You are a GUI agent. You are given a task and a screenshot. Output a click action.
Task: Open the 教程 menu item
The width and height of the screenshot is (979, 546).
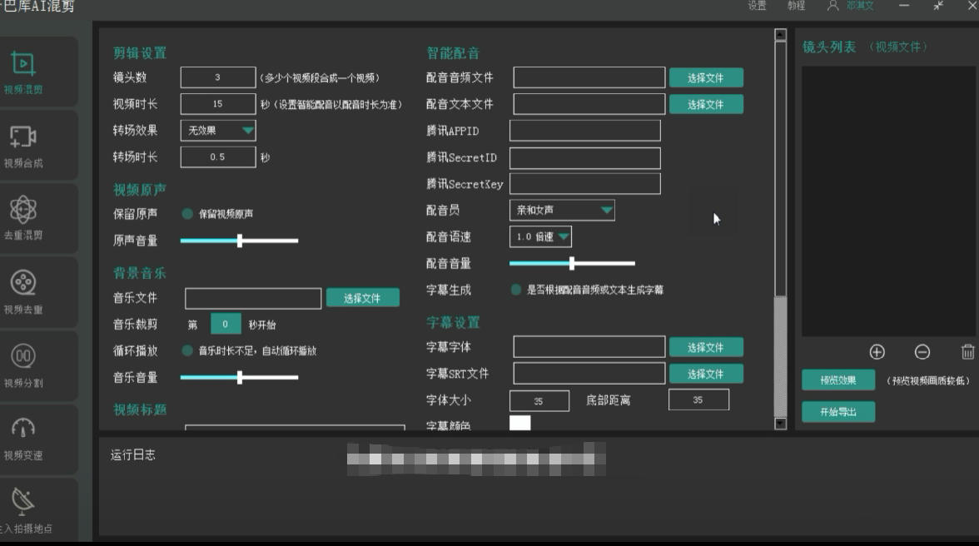795,6
